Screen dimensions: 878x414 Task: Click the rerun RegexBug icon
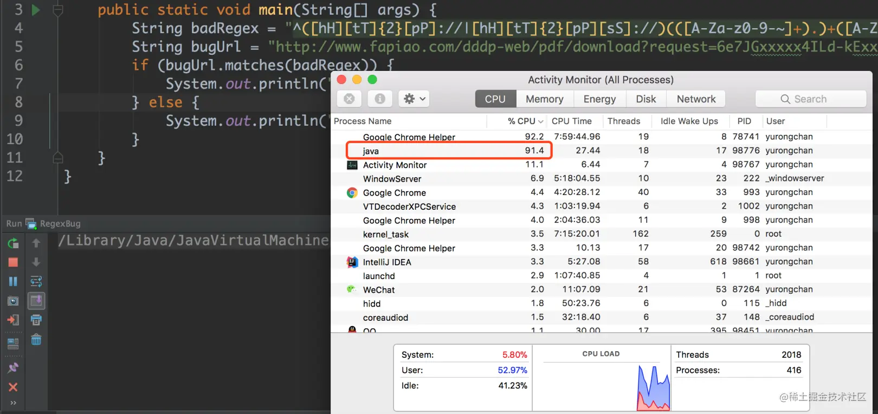pos(13,243)
